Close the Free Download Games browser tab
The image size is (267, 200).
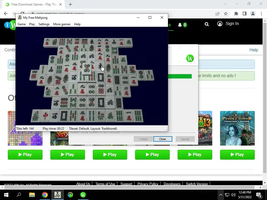(60, 5)
